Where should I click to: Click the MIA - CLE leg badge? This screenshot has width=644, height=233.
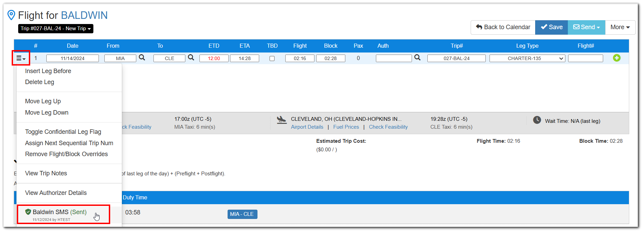(242, 214)
